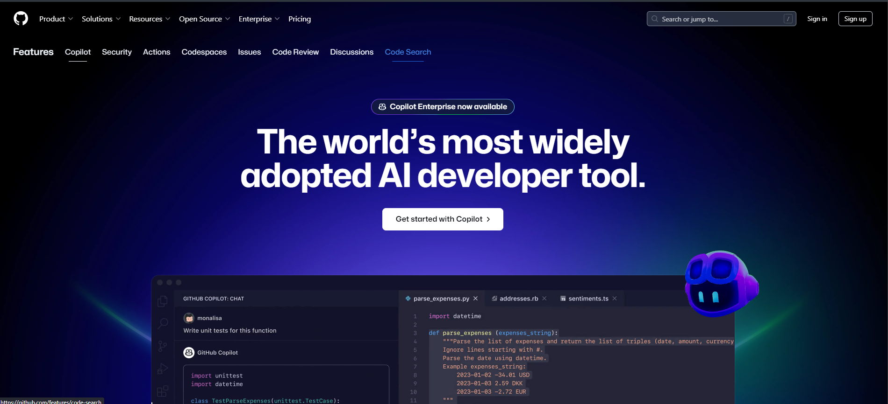
Task: Click the Python file icon on parse_expenses.py
Action: 408,299
